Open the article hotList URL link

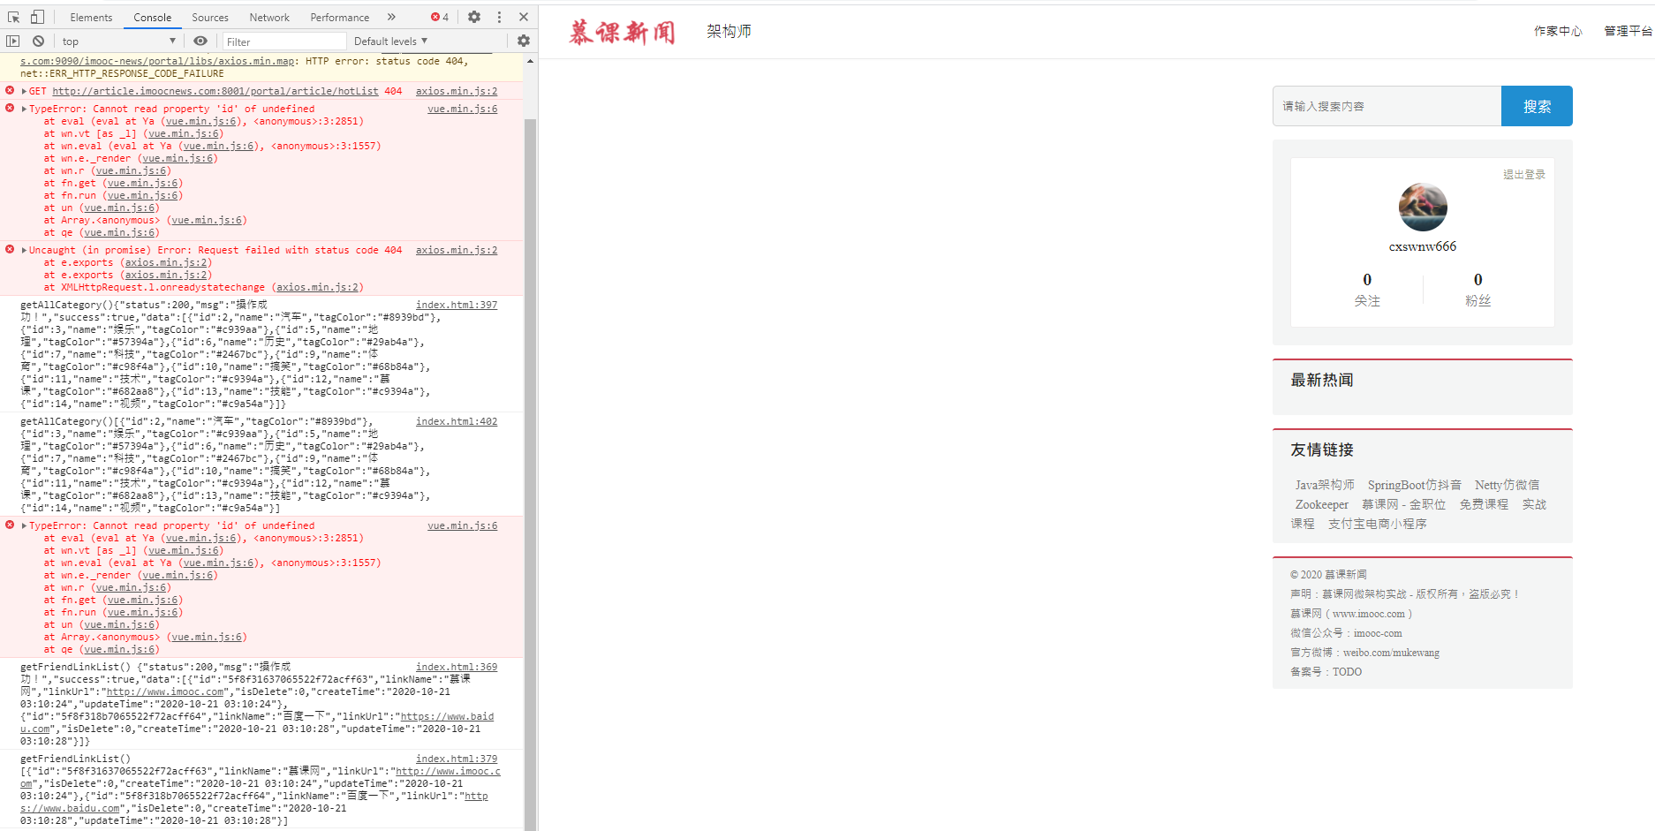click(215, 91)
